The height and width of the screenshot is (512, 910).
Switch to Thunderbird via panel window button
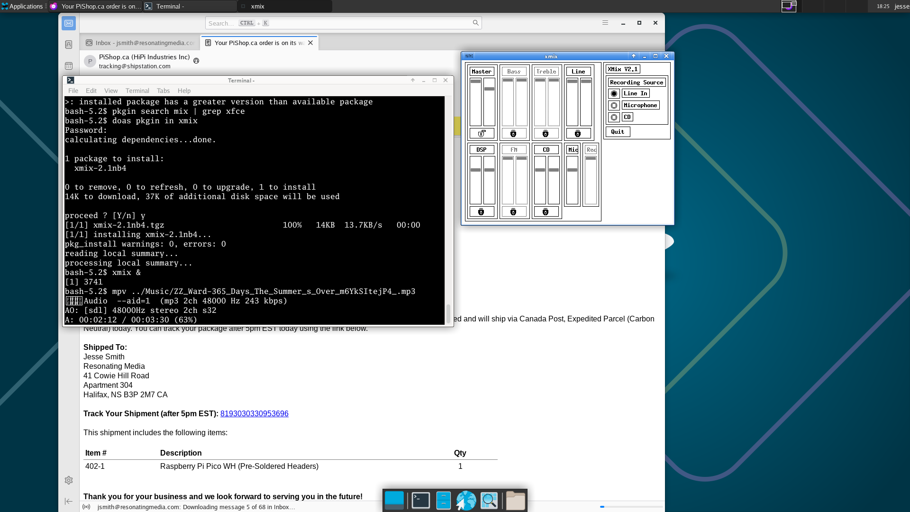click(x=96, y=6)
